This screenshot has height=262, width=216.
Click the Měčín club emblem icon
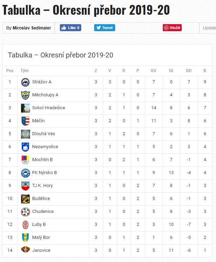(x=25, y=121)
